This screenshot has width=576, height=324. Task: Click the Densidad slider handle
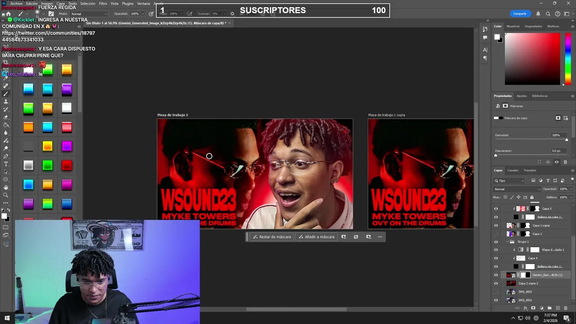tap(567, 140)
